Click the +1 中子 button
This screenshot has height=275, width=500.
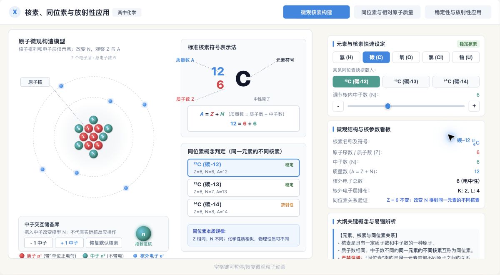(69, 243)
